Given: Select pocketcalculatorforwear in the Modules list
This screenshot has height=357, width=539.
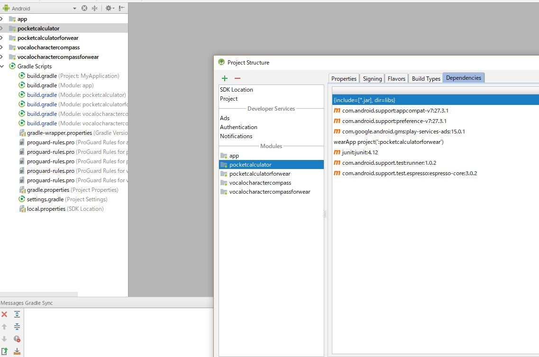Looking at the screenshot, I should 259,174.
